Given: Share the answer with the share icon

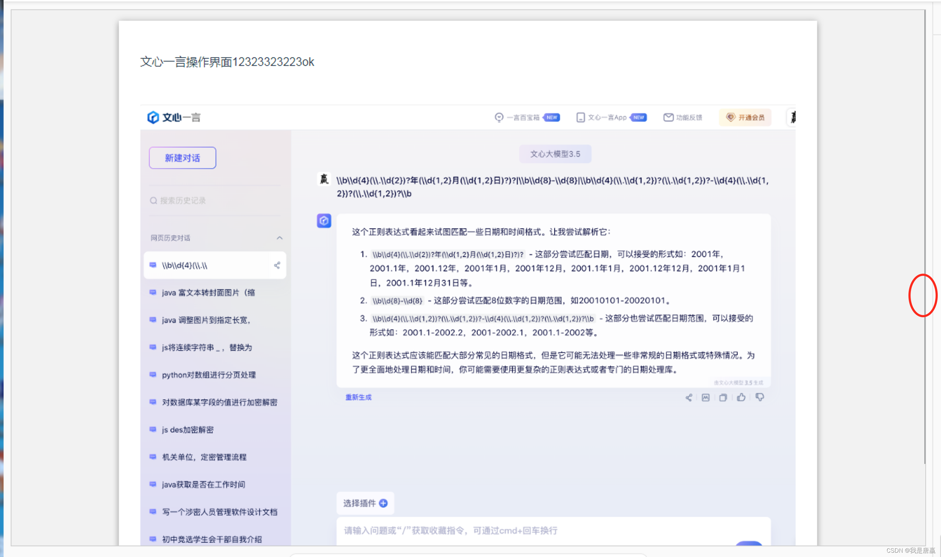Looking at the screenshot, I should click(689, 397).
